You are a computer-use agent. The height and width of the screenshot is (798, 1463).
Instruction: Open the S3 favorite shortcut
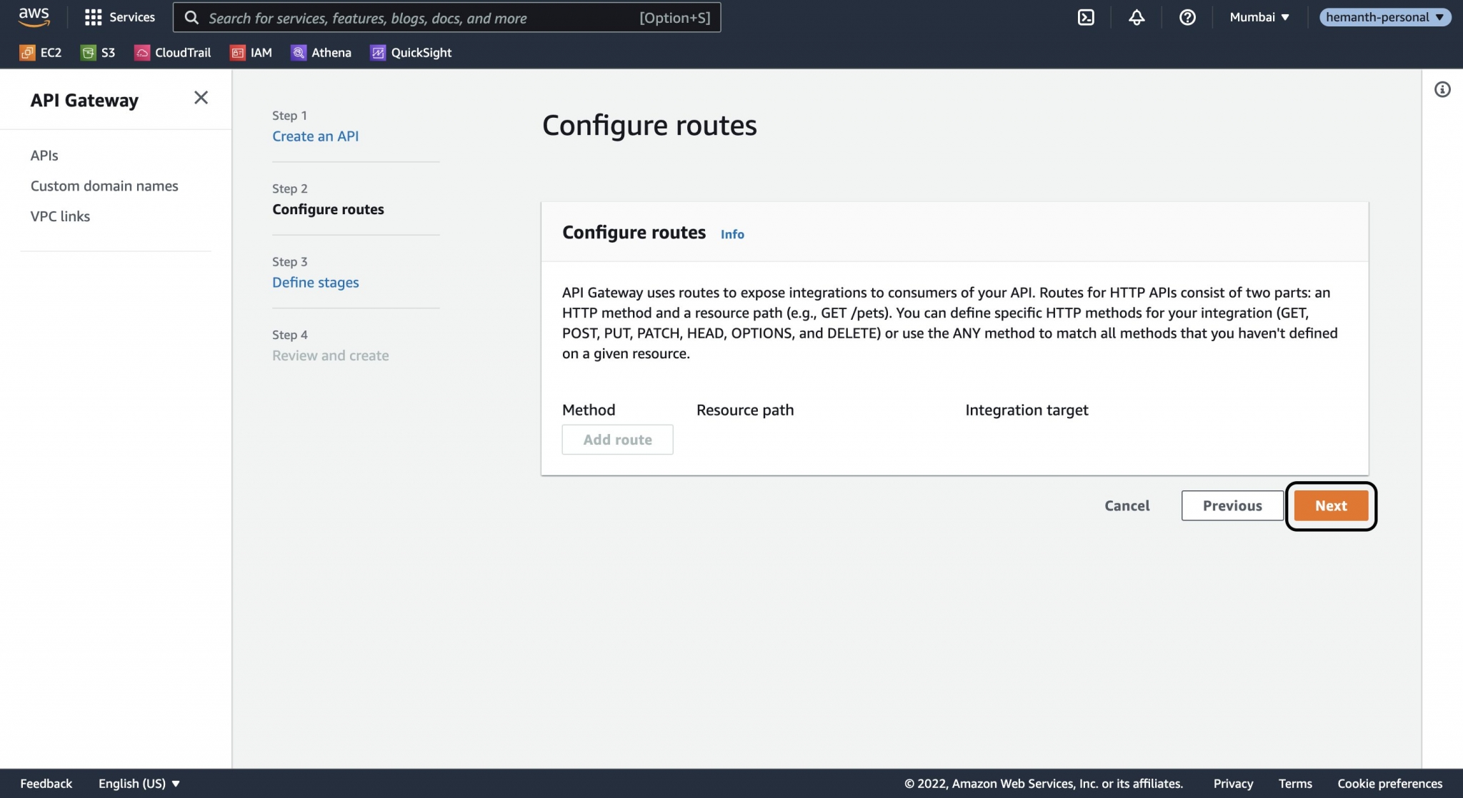click(99, 52)
